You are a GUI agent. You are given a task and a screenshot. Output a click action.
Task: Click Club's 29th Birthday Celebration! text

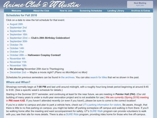51,38
